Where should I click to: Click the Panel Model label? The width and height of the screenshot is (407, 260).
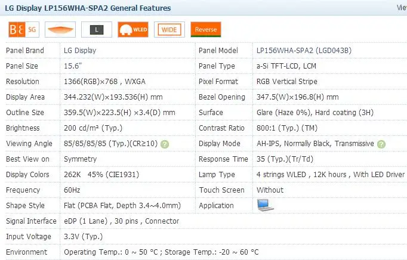[218, 50]
